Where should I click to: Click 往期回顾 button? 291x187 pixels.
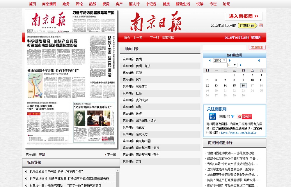click(x=248, y=26)
